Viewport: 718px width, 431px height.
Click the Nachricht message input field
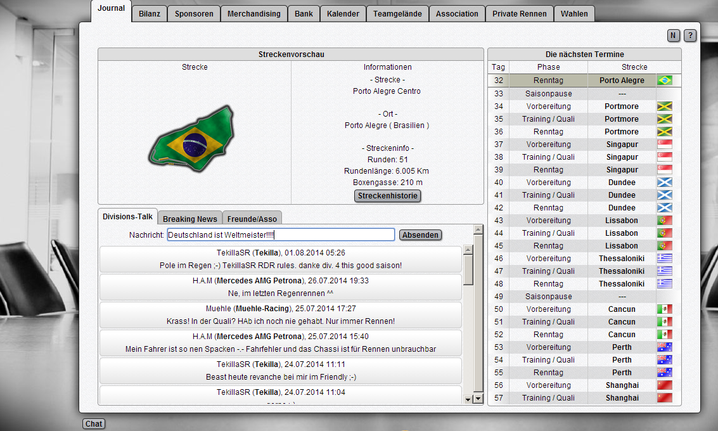tap(280, 235)
